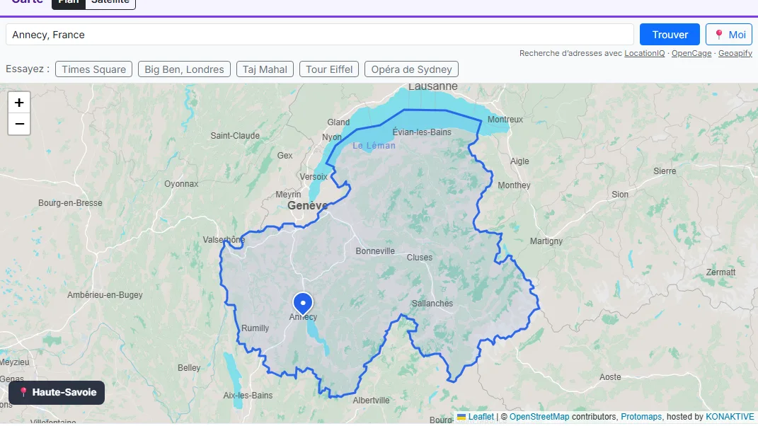Focus the address search field

click(x=319, y=35)
